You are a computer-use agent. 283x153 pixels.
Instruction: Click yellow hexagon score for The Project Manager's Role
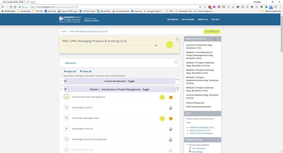coord(162,119)
